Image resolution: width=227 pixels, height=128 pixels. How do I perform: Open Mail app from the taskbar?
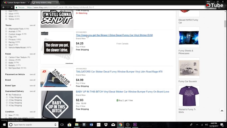pyautogui.click(x=113, y=125)
